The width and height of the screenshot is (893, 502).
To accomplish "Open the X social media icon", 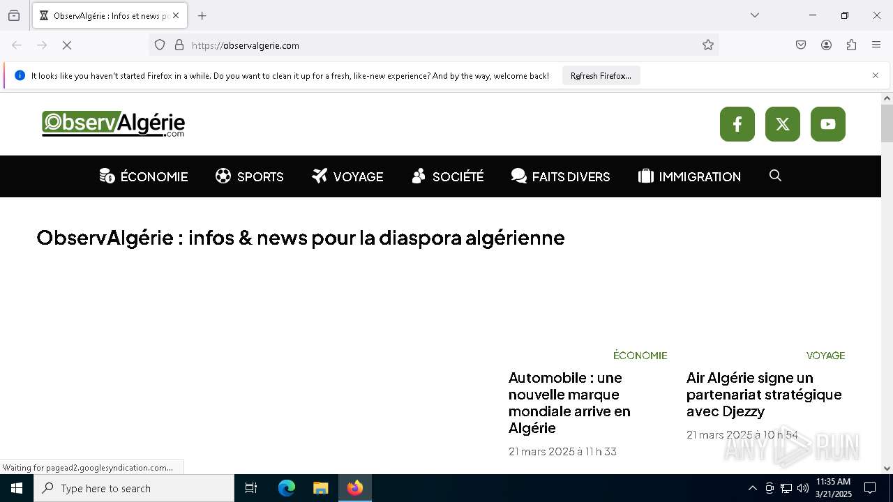I will [x=783, y=124].
